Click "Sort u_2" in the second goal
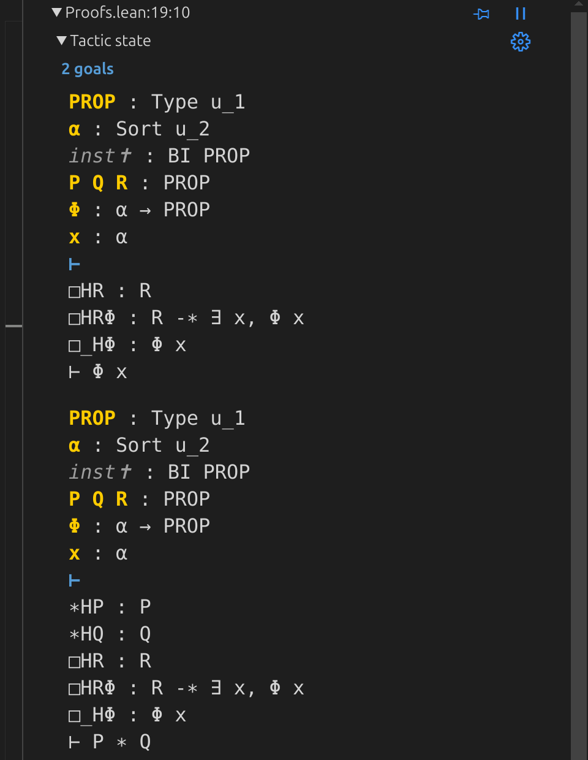 pos(162,445)
